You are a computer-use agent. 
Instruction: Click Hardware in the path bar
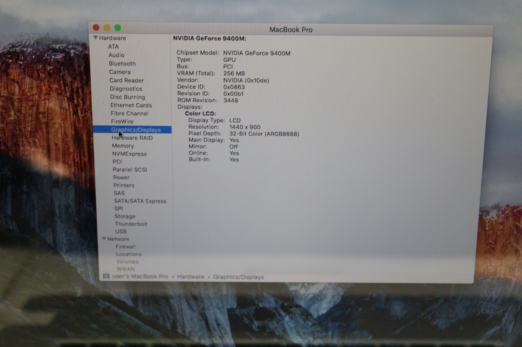click(191, 277)
